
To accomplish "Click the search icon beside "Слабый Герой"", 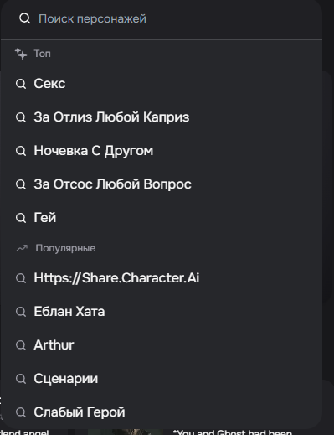I will [x=21, y=412].
